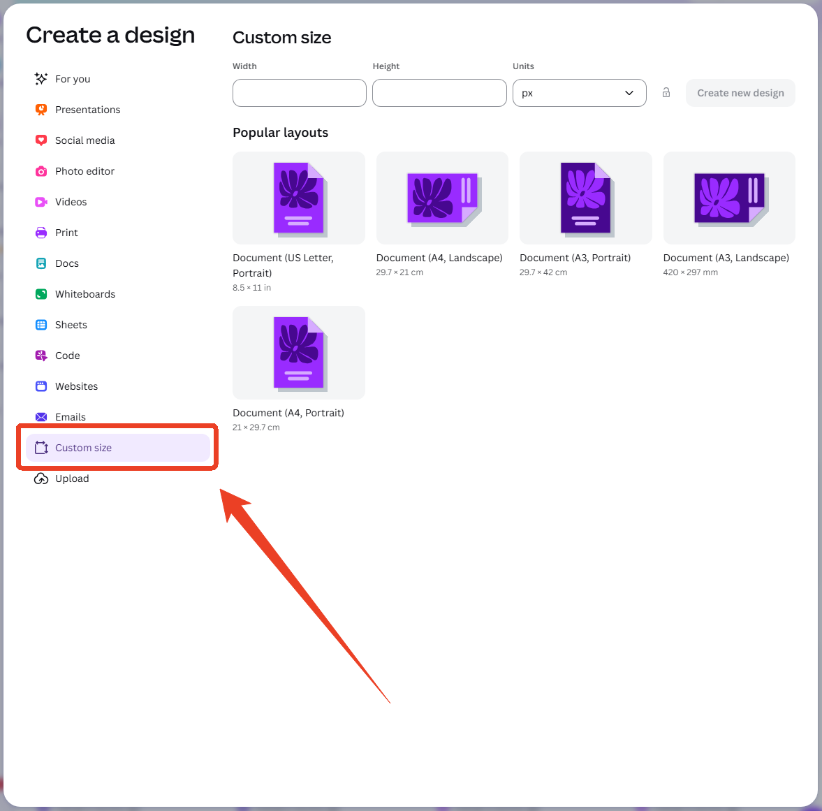Click the 420 × 297 mm dimensions text

tap(691, 272)
